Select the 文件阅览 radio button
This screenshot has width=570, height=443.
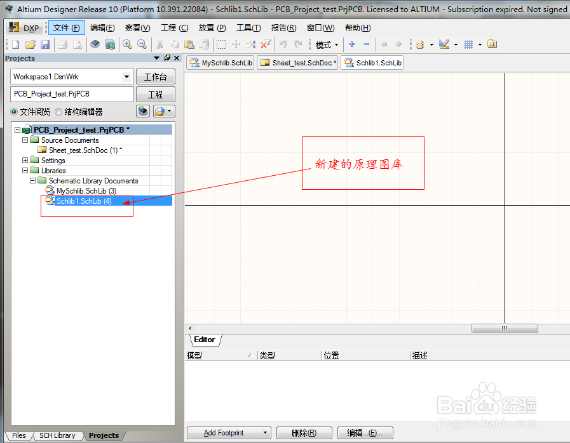[x=14, y=112]
